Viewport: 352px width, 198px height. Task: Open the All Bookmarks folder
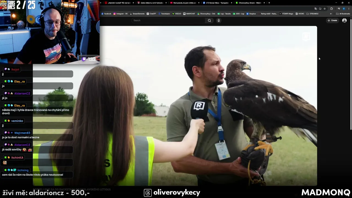coord(343,14)
